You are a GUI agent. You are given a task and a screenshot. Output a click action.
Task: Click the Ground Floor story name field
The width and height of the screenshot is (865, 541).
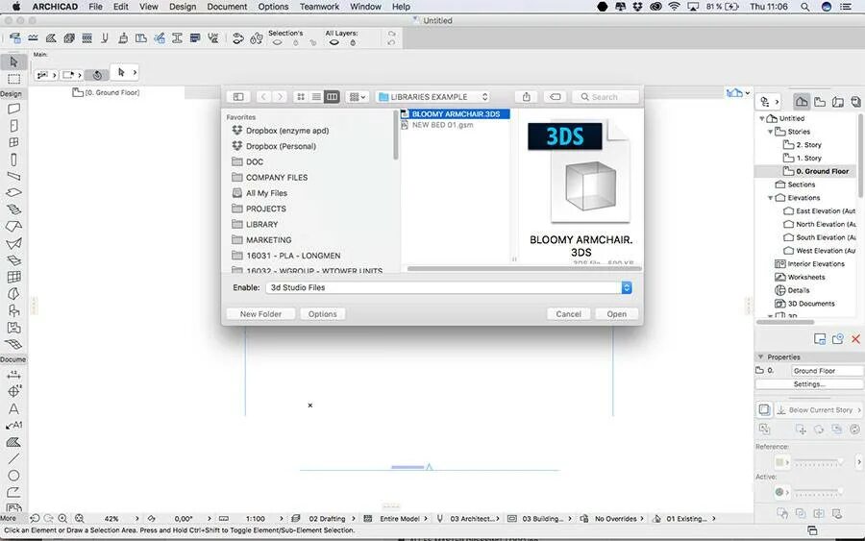(x=827, y=371)
